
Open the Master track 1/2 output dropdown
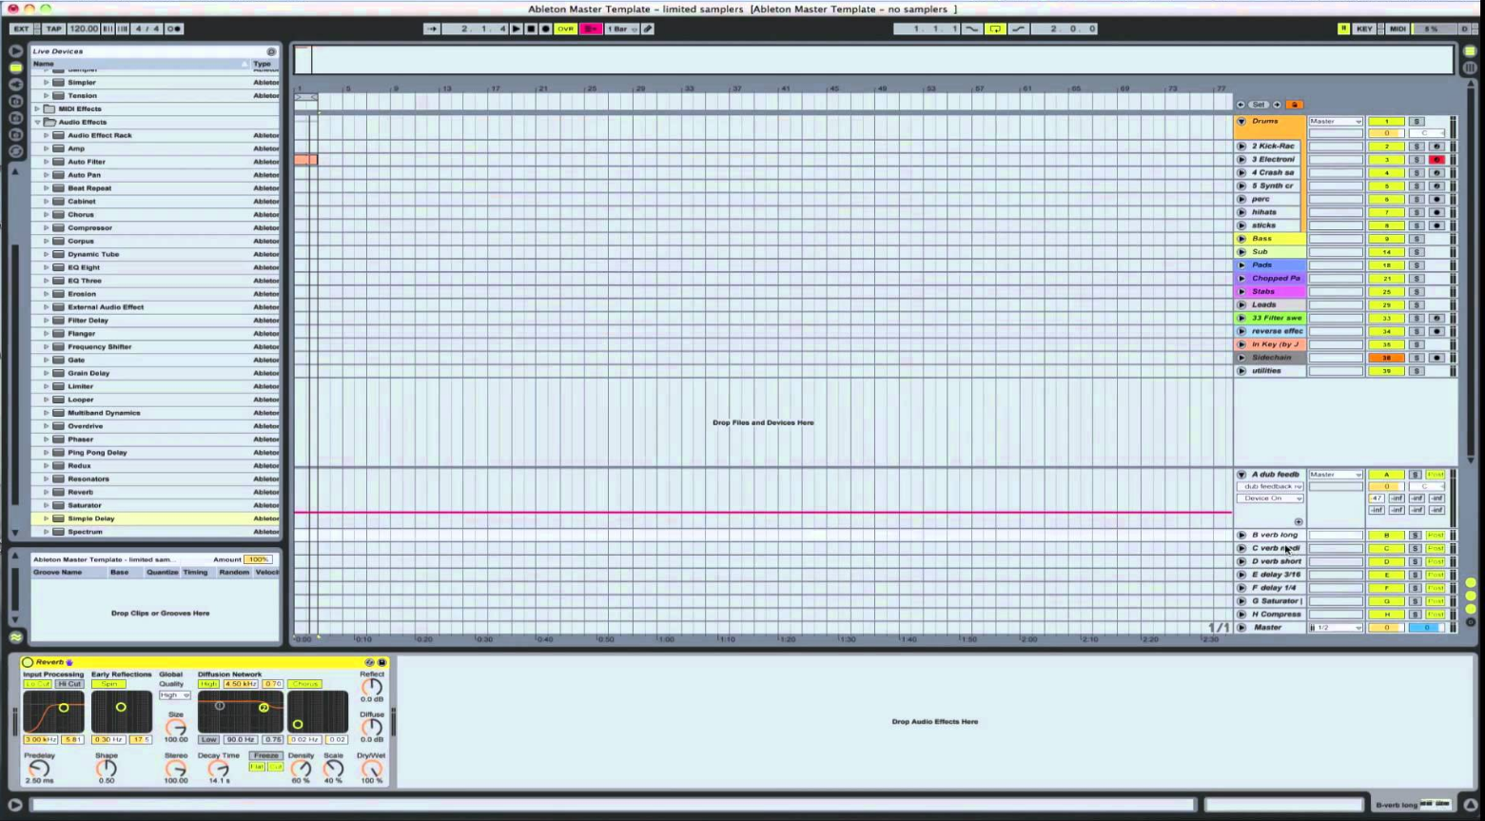coord(1336,628)
